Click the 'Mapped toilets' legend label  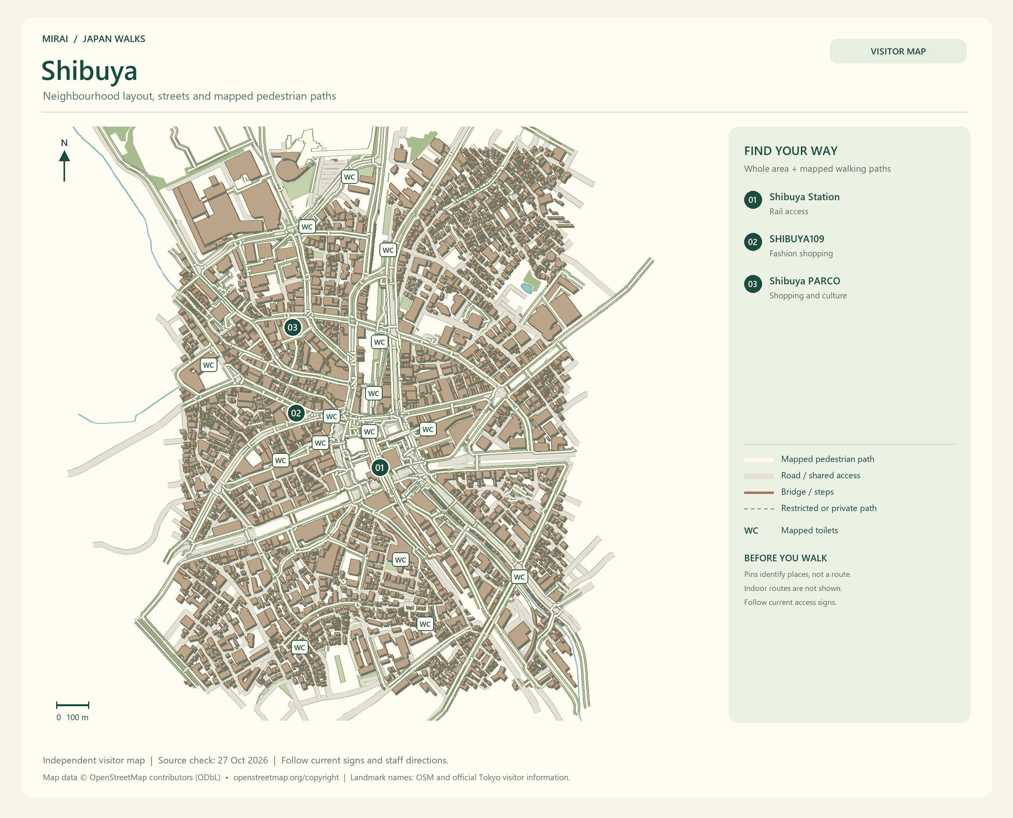pyautogui.click(x=809, y=531)
